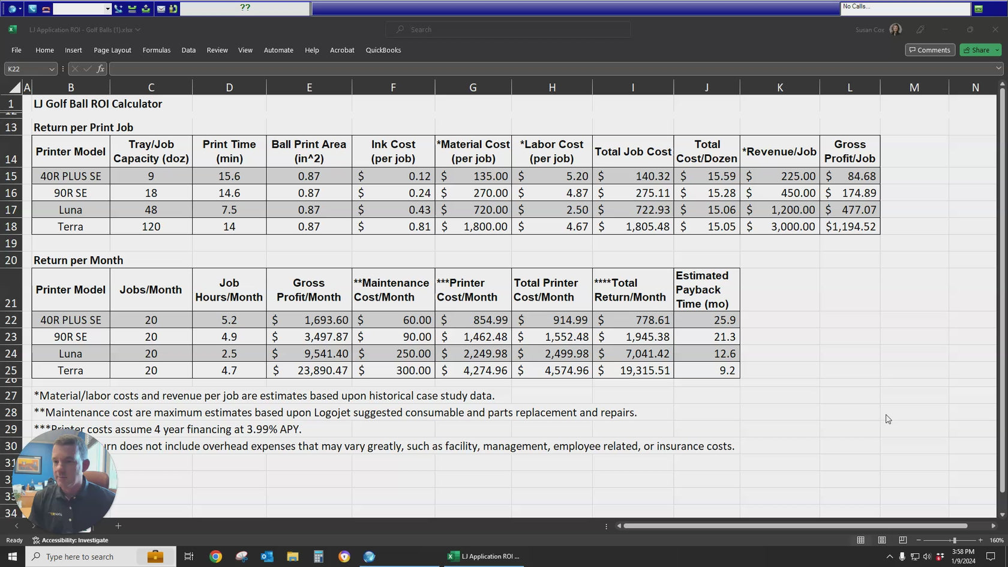Click Accessibility: Investigate in status bar

coord(70,540)
